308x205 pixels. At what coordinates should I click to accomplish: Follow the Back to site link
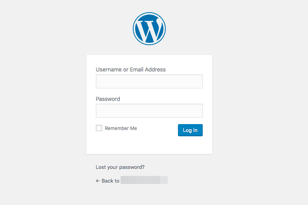coord(132,181)
